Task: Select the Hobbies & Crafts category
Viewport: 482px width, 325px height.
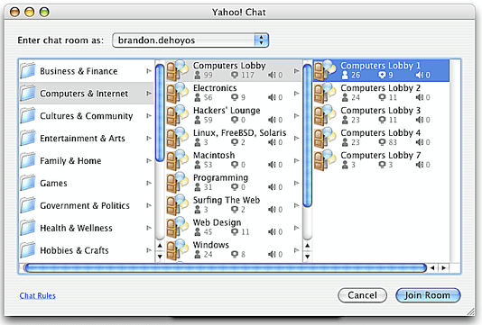Action: (x=87, y=250)
